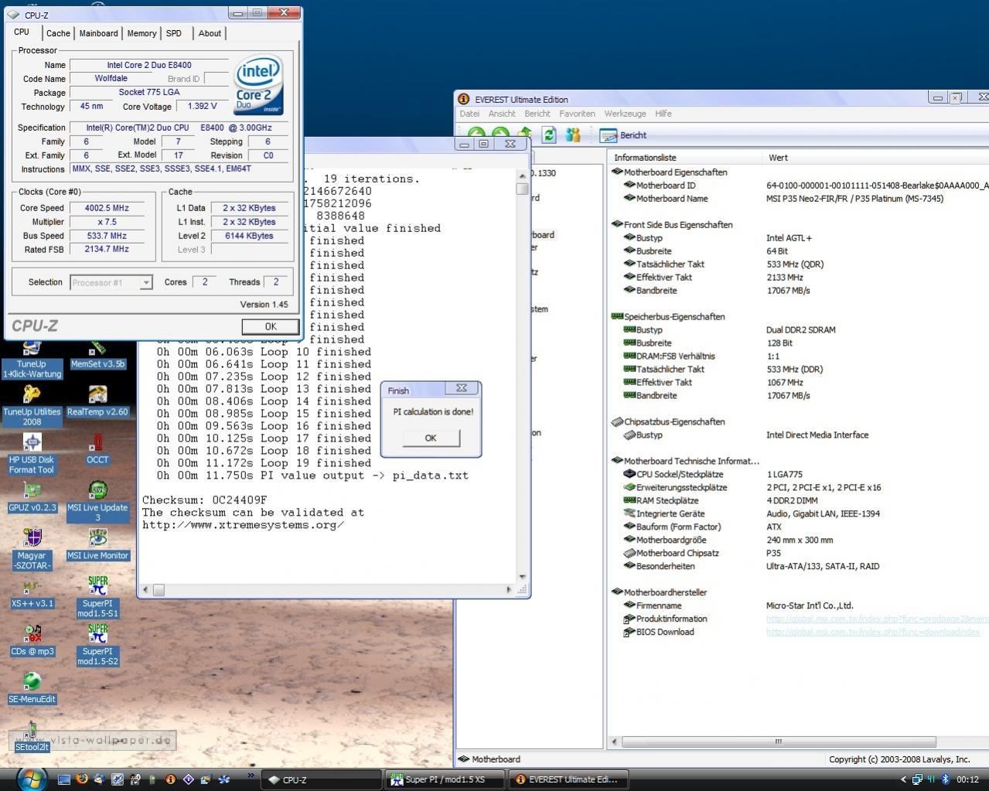
Task: Launch RealTemp v2.60 desktop icon
Action: coord(97,402)
